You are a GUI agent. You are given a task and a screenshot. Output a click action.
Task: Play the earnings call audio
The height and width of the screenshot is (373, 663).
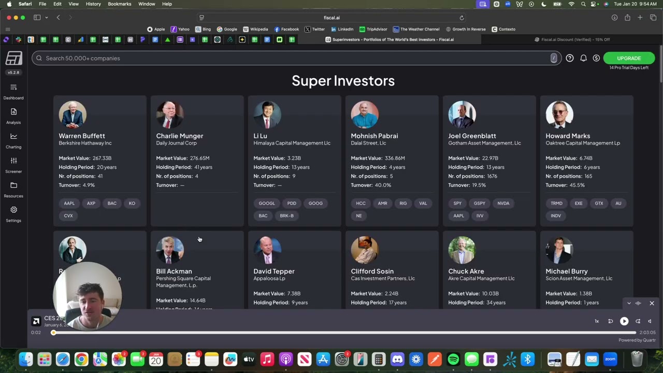tap(624, 321)
